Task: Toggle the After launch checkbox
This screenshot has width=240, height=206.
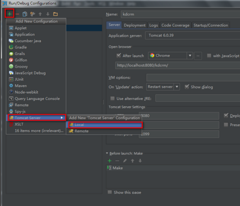Action: 119,55
